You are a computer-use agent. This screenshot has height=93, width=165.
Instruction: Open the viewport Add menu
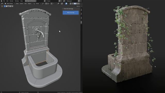click(x=26, y=4)
